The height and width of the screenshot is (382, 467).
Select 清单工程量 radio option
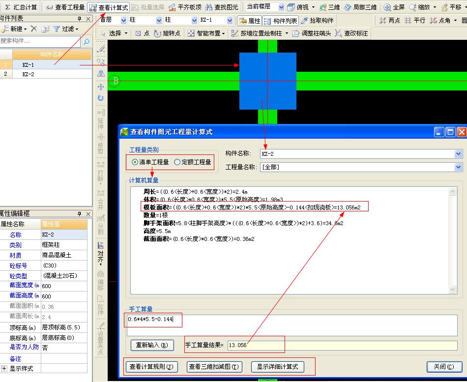(x=150, y=162)
